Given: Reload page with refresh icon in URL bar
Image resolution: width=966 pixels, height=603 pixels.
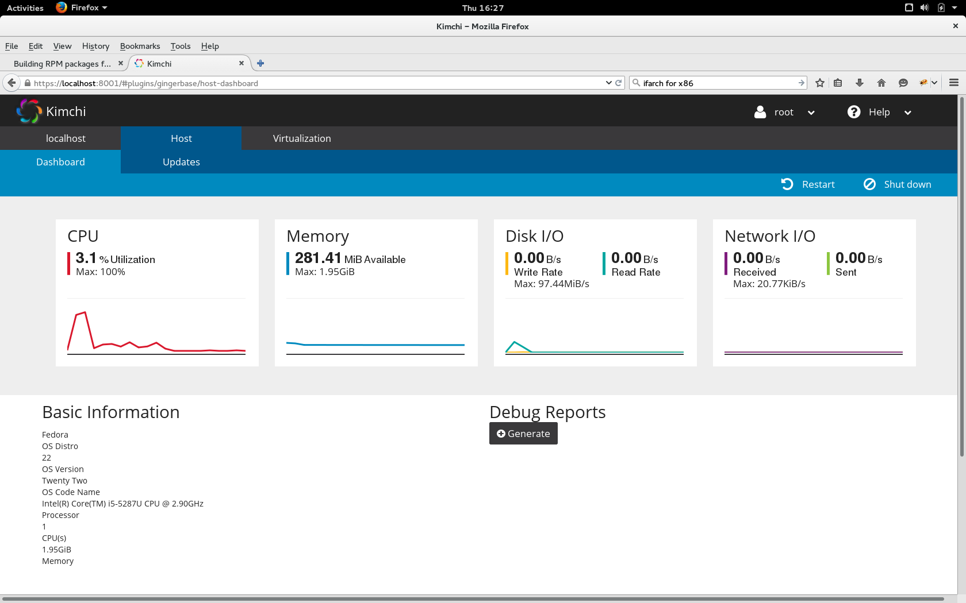Looking at the screenshot, I should tap(619, 83).
